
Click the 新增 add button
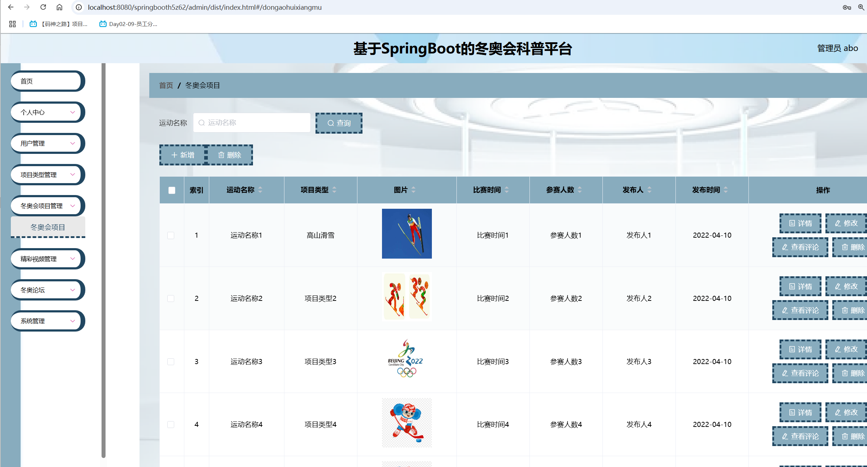click(183, 155)
